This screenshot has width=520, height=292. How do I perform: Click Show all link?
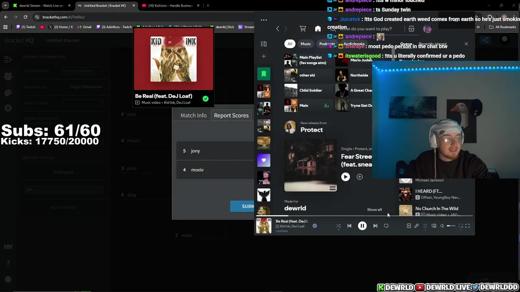tap(375, 210)
